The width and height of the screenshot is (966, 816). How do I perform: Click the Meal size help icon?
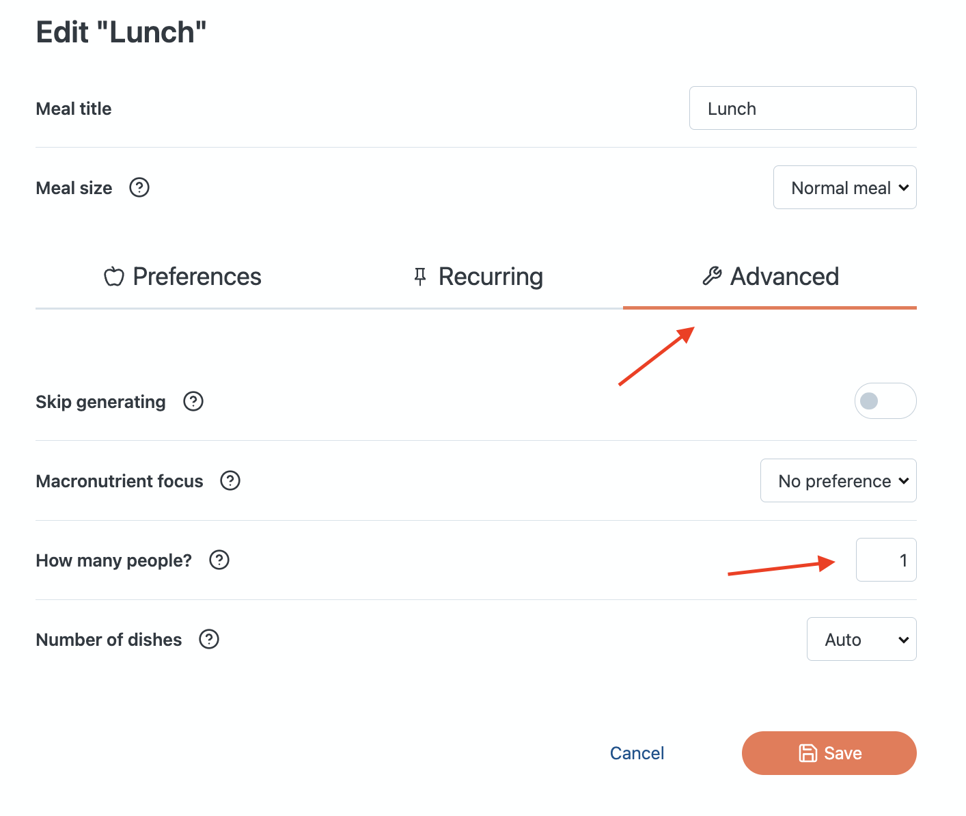[139, 187]
